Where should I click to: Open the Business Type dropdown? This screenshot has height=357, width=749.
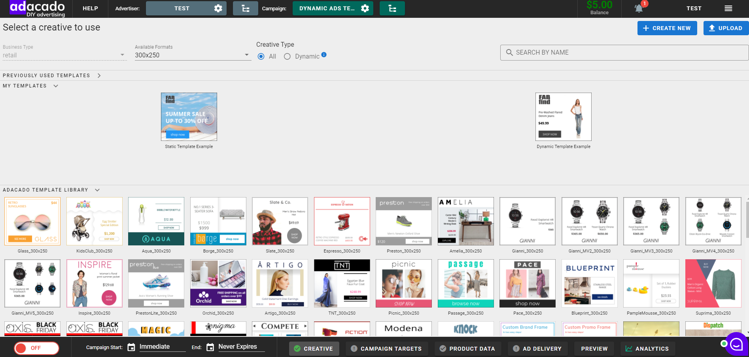click(64, 55)
